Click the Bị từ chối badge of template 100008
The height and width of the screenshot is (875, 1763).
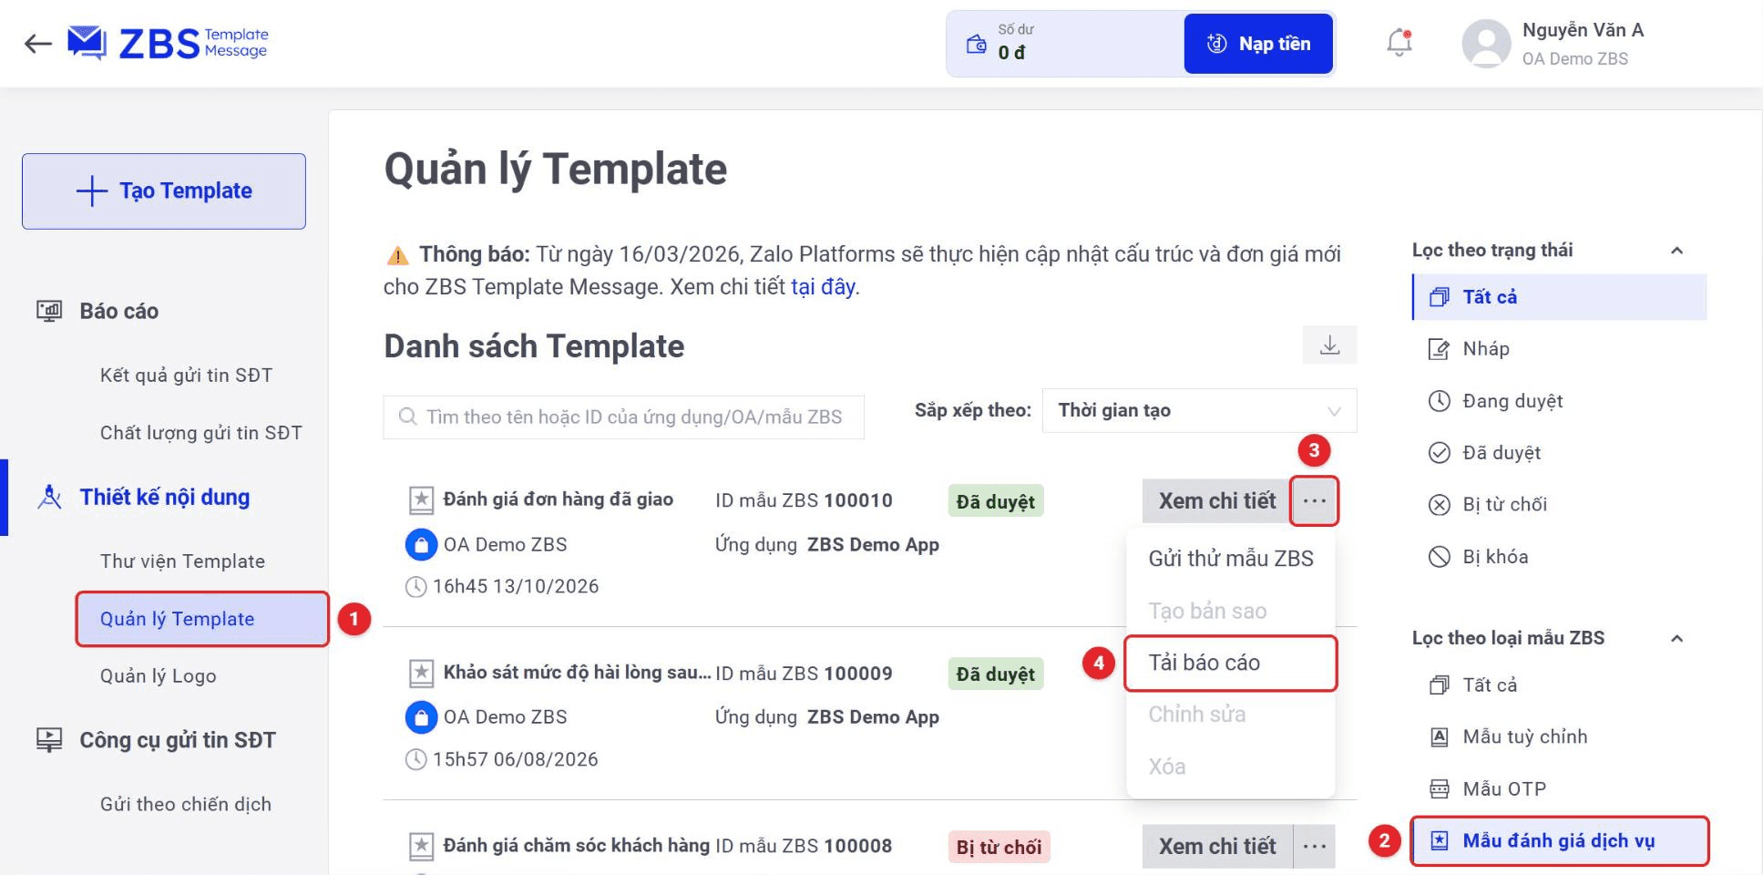pos(999,848)
